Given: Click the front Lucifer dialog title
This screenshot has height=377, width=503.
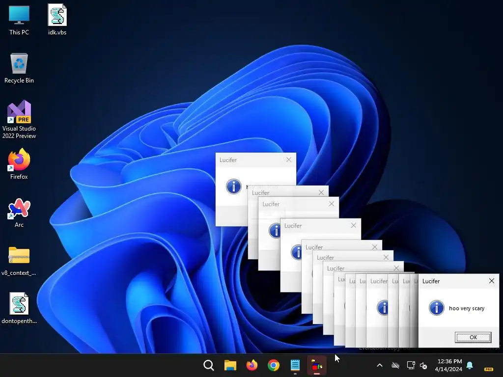Looking at the screenshot, I should click(431, 281).
